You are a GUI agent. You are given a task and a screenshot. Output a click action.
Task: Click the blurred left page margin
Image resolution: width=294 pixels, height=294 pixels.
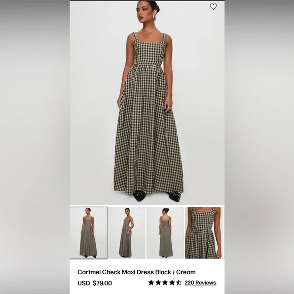(x=34, y=147)
